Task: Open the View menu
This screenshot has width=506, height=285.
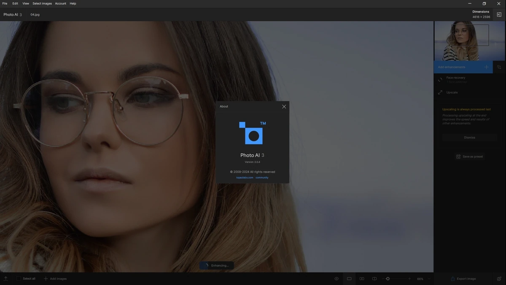Action: click(26, 3)
